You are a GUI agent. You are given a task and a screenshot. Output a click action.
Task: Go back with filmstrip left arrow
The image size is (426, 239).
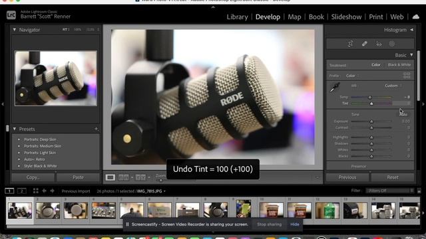click(x=45, y=191)
